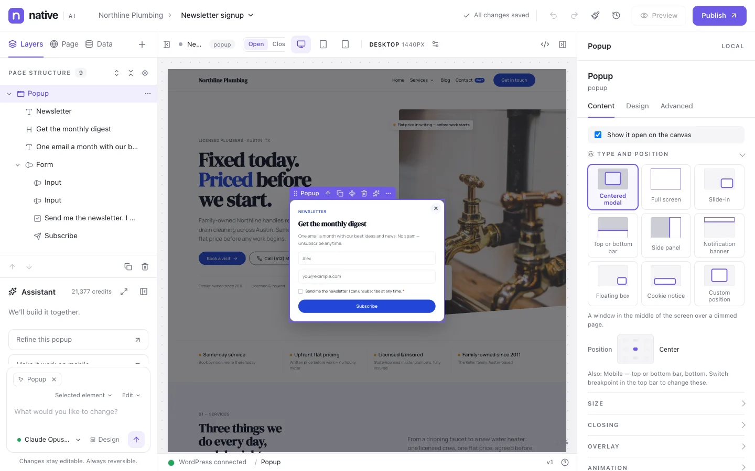Viewport: 755px width, 471px height.
Task: Duplicate layer with the copy icon
Action: [x=128, y=267]
